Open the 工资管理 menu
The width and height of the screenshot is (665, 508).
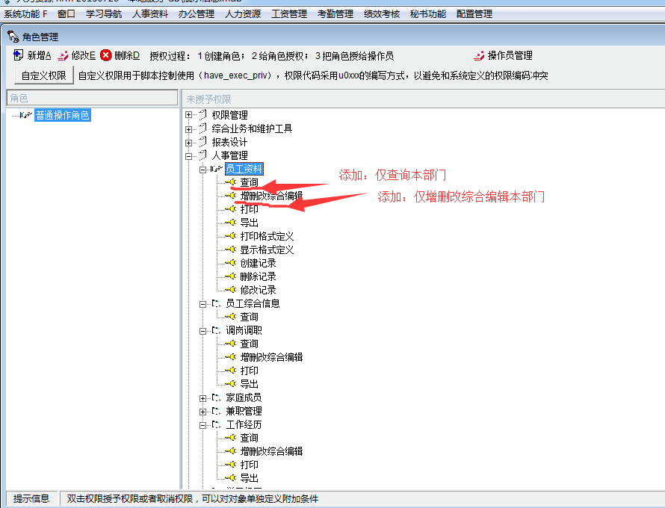point(288,14)
